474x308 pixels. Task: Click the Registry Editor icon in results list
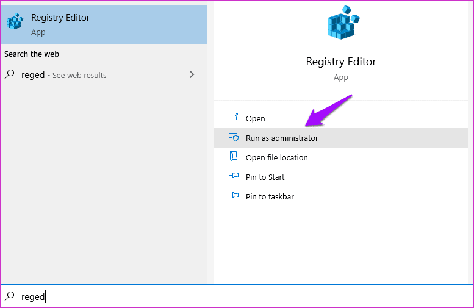pyautogui.click(x=15, y=21)
